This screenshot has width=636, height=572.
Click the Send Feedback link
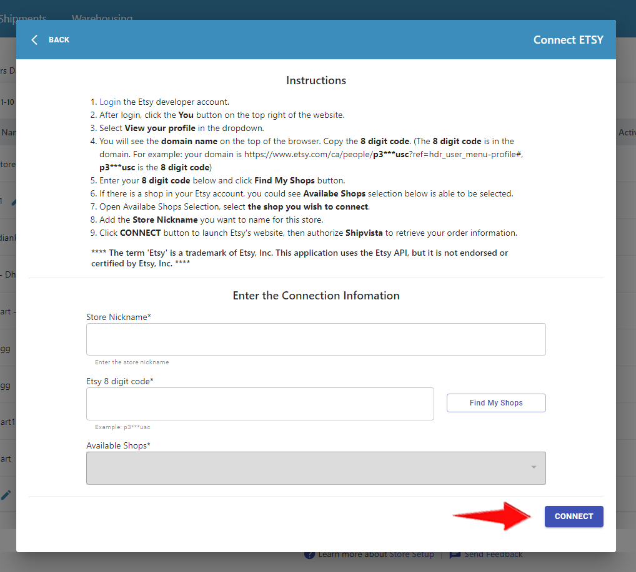point(493,554)
